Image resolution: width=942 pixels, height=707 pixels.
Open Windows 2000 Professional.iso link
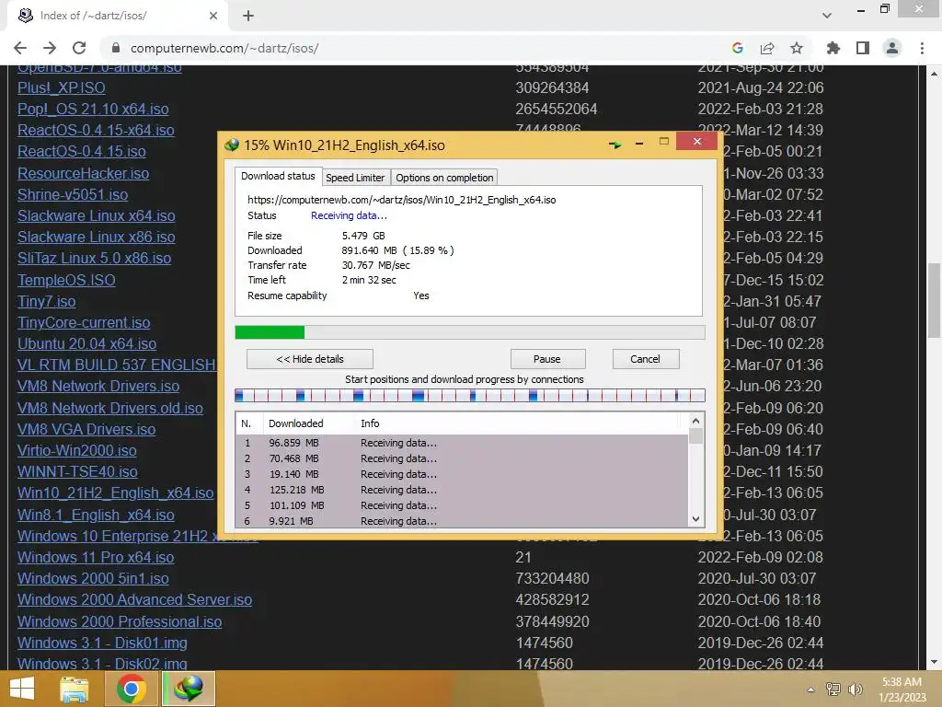(x=120, y=621)
